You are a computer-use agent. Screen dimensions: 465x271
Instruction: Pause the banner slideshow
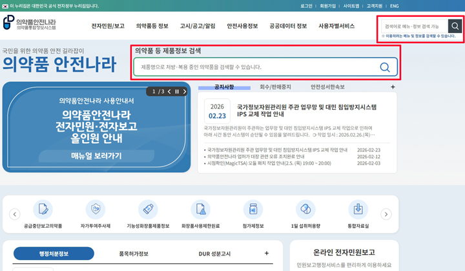pyautogui.click(x=177, y=92)
